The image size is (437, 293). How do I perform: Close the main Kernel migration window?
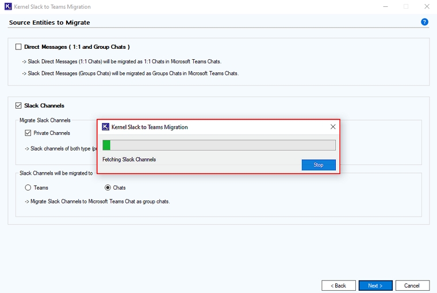[x=427, y=6]
